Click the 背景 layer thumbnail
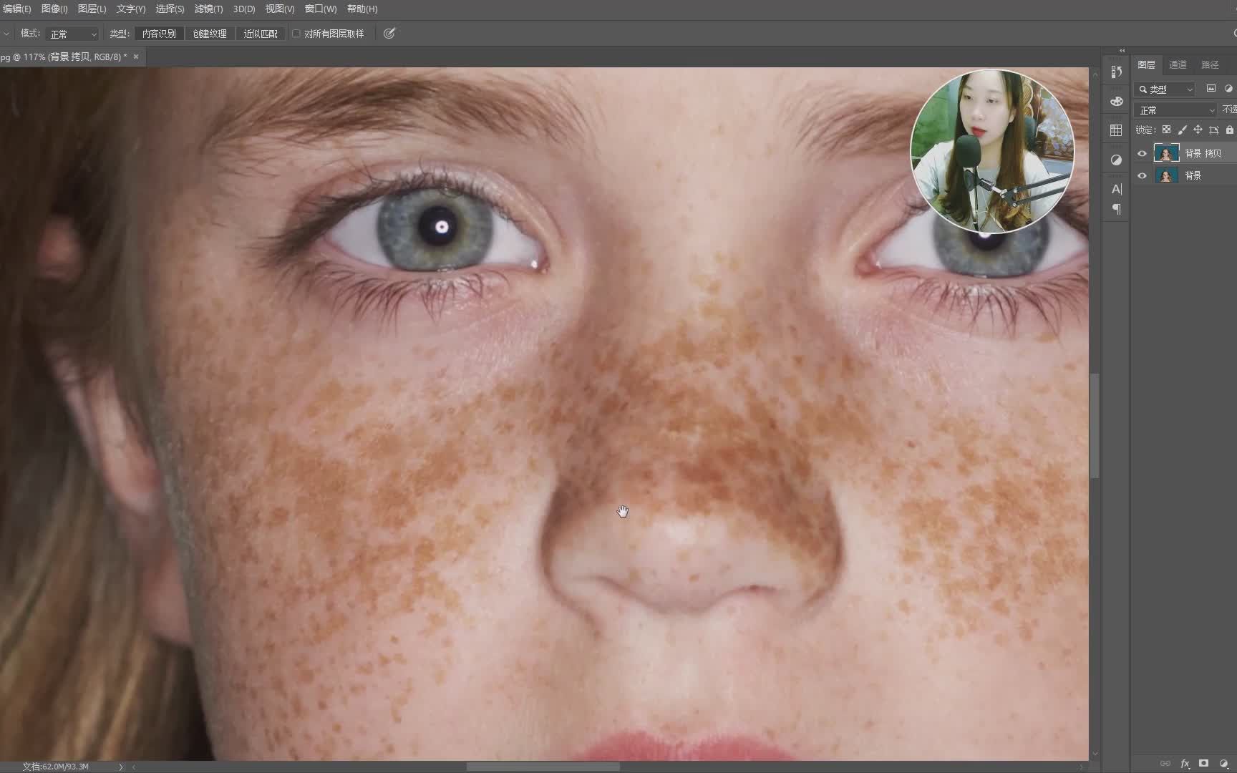 pos(1166,175)
